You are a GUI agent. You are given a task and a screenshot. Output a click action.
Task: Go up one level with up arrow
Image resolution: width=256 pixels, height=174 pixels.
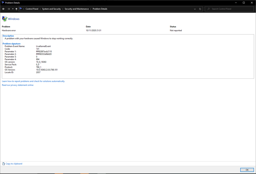16,9
